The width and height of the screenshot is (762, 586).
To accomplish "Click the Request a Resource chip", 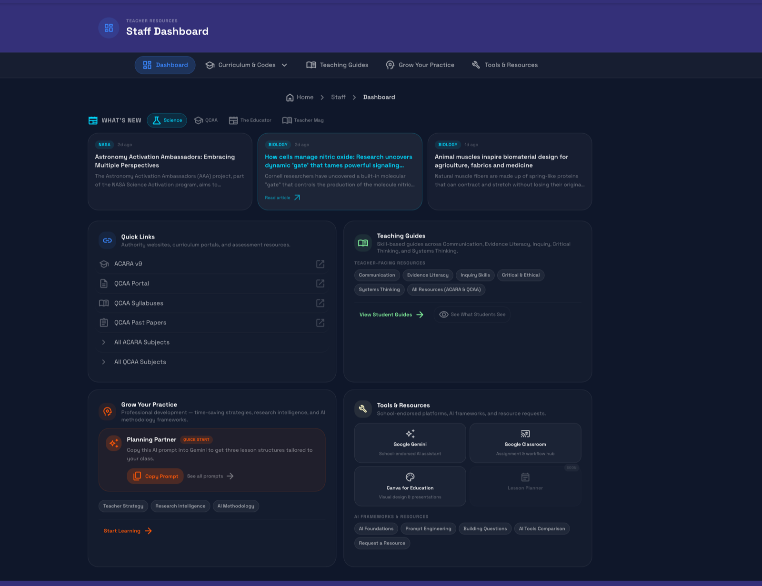I will pos(382,543).
